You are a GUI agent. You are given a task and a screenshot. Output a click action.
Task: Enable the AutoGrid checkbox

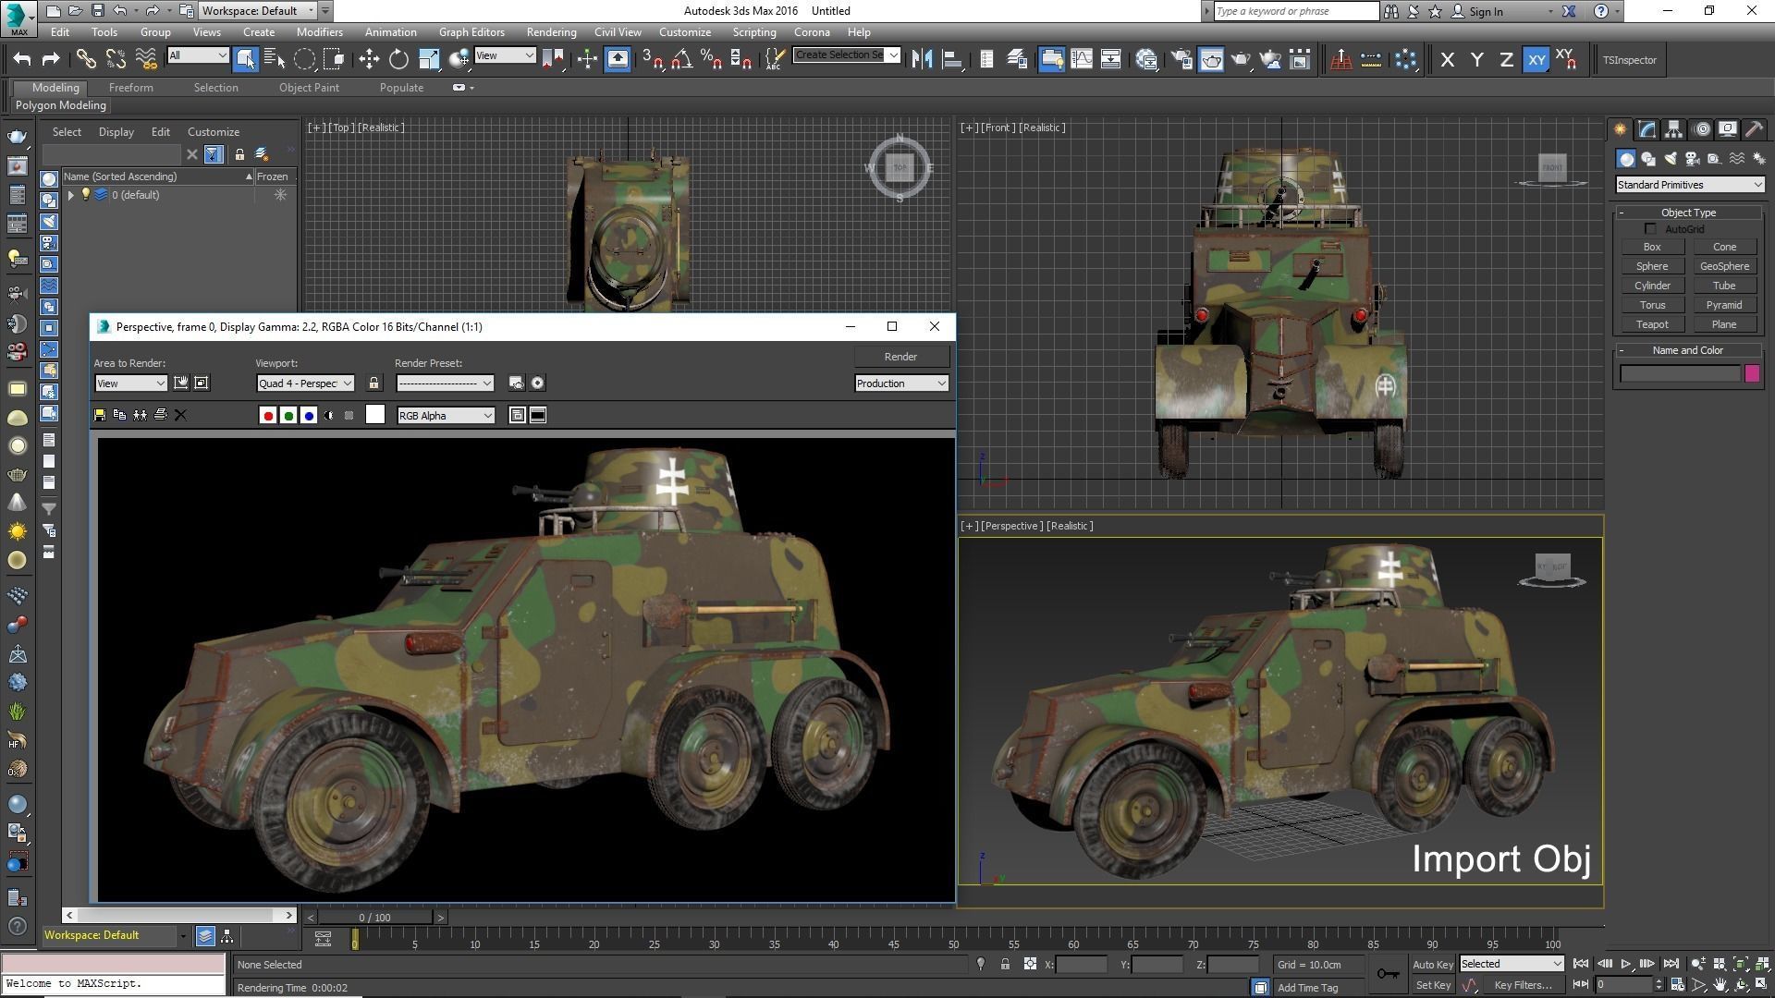tap(1651, 229)
